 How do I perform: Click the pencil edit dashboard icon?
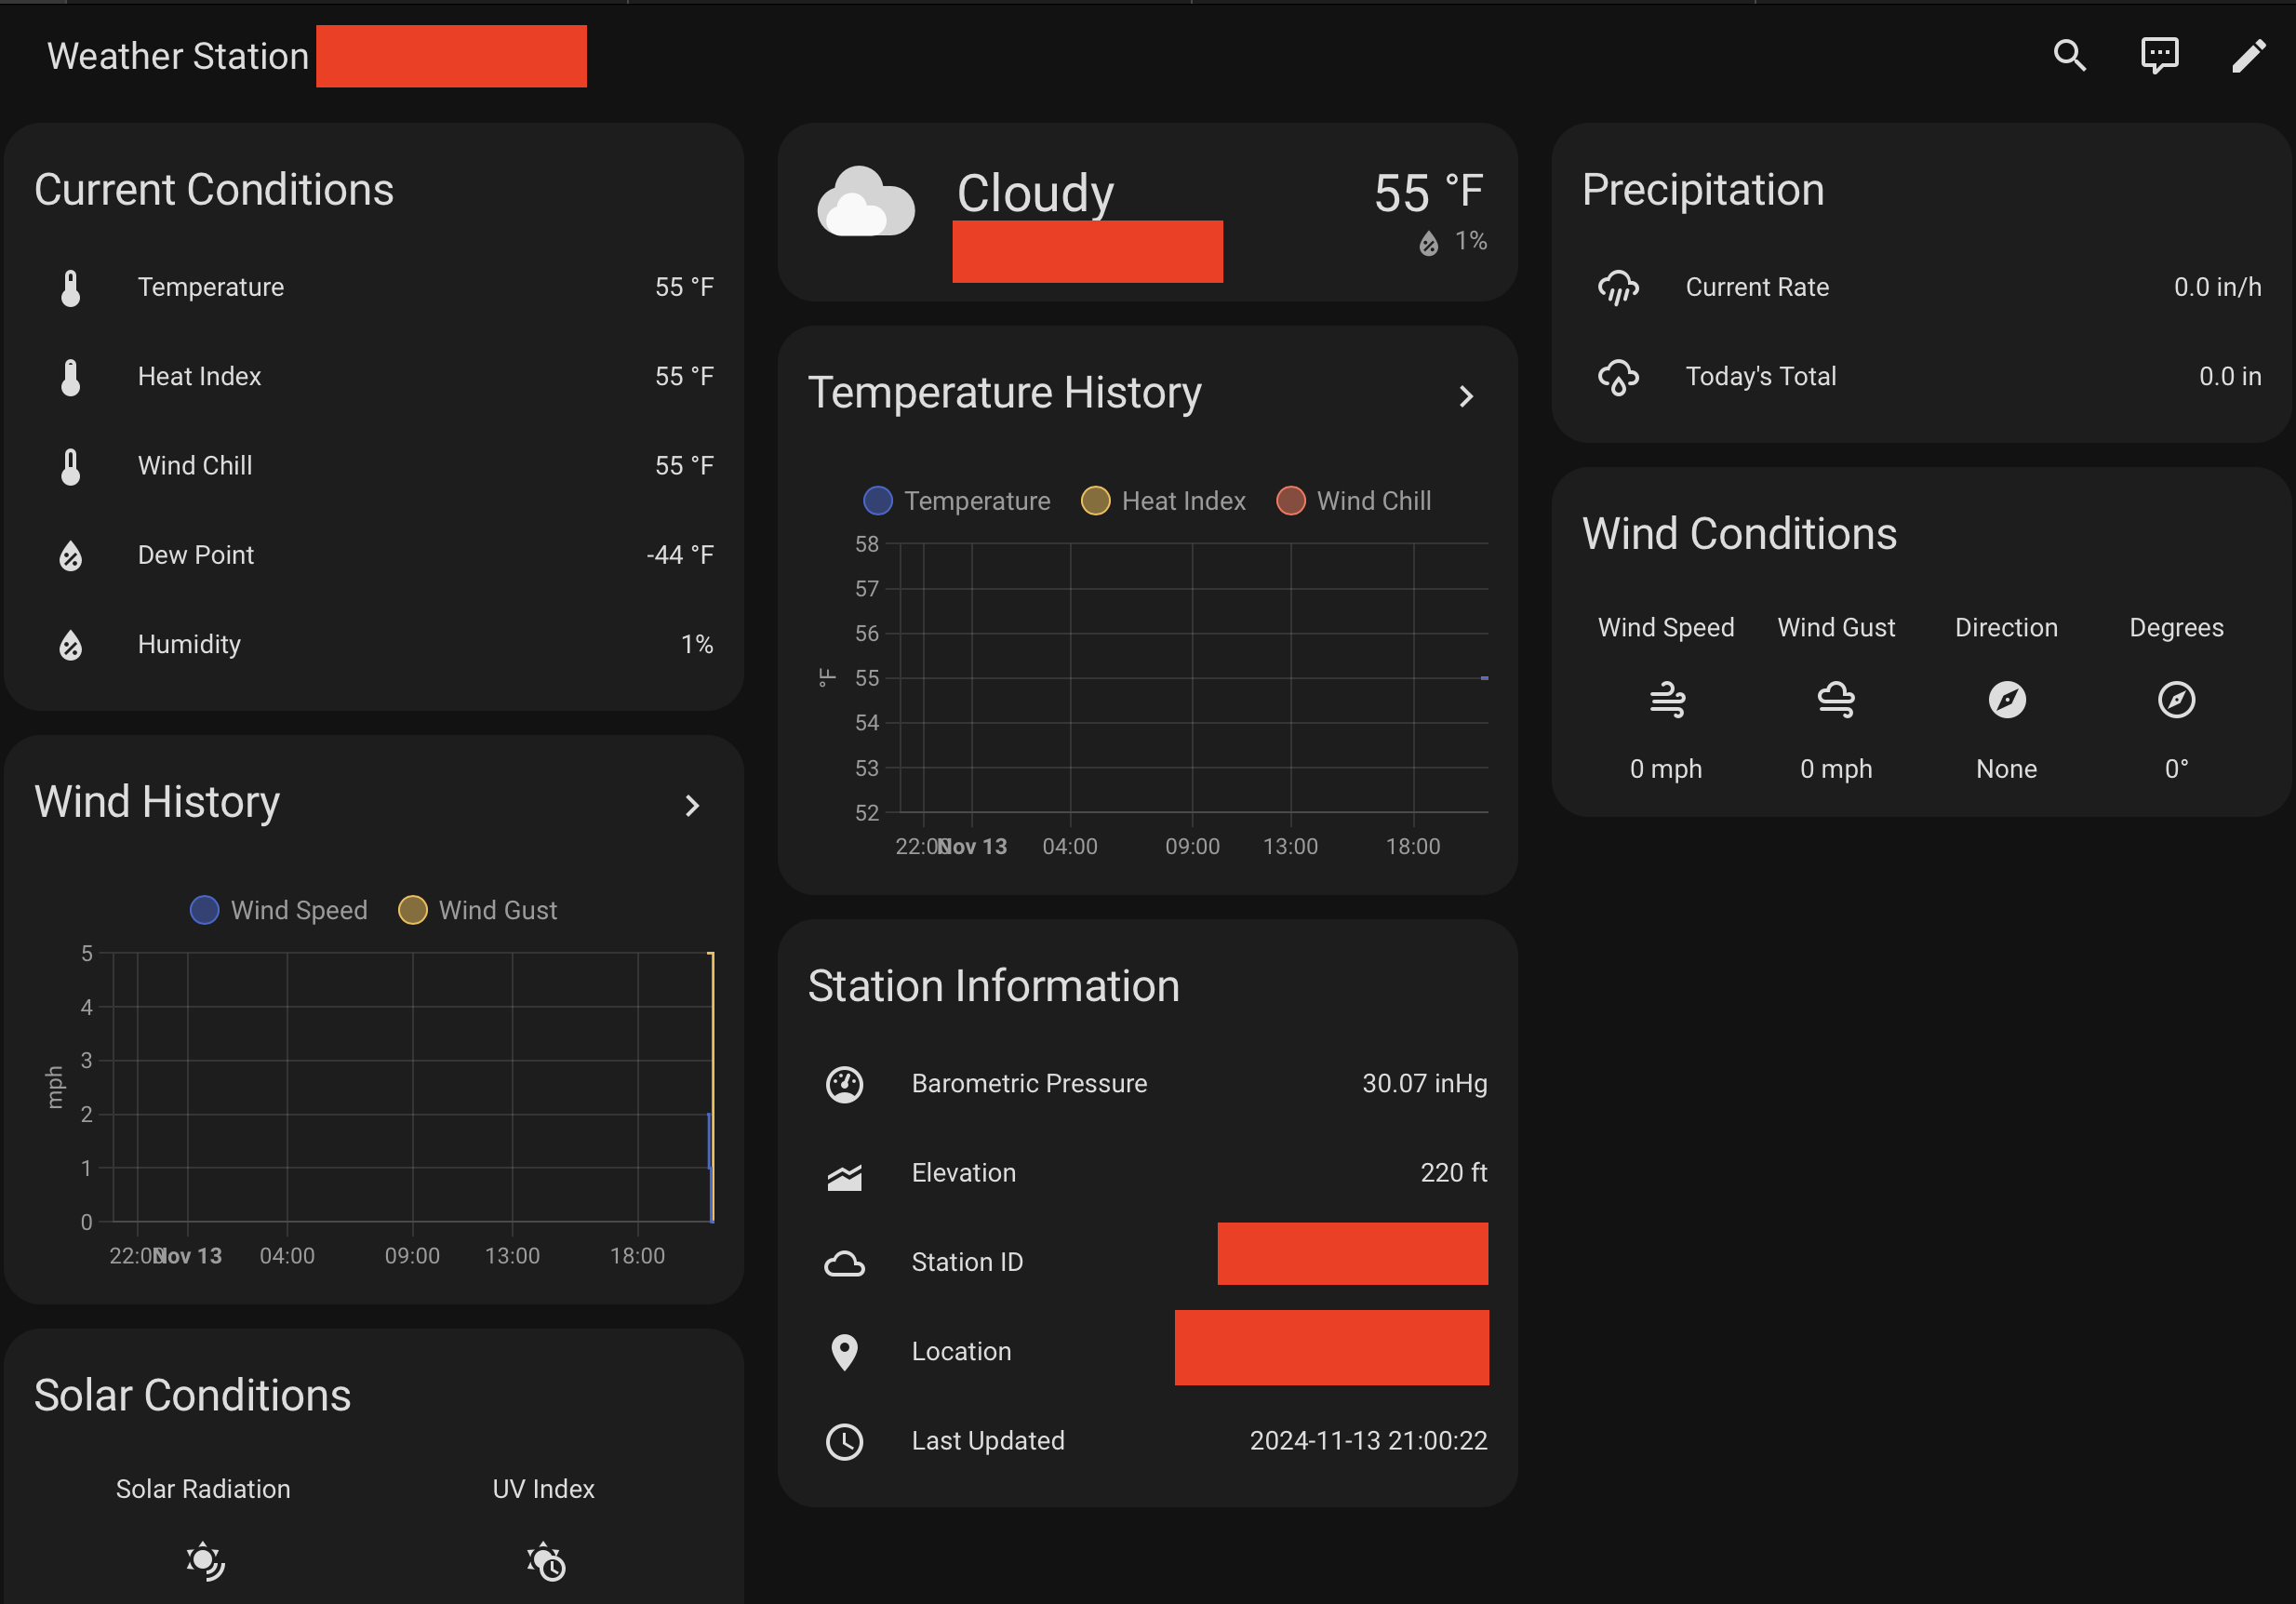pos(2249,56)
